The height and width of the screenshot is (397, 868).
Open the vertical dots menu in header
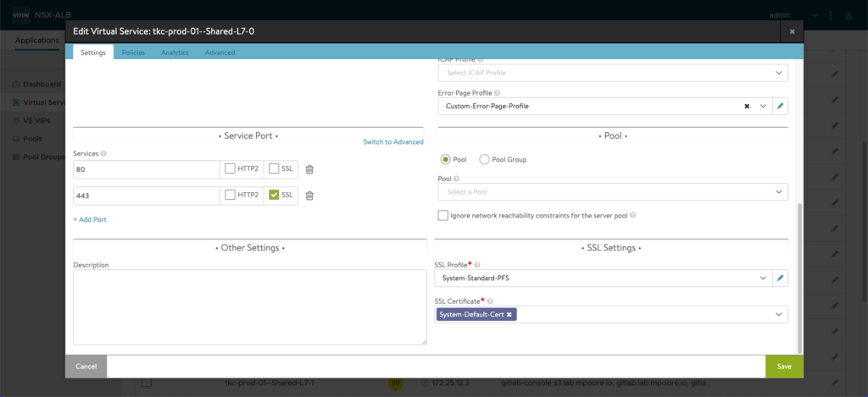tap(831, 15)
